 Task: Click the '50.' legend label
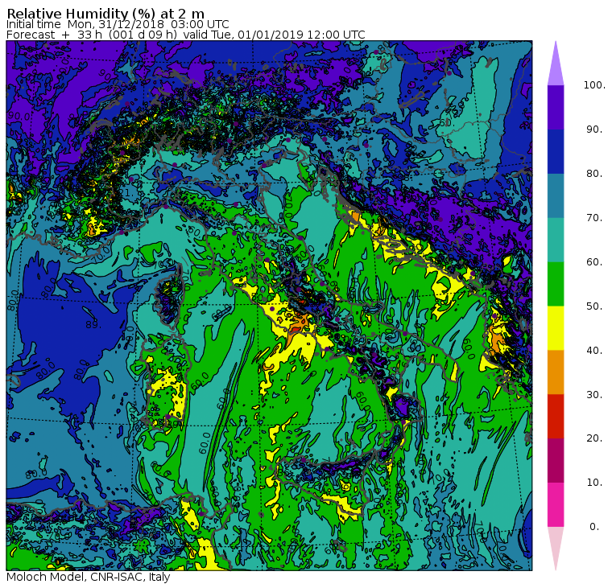tap(594, 306)
